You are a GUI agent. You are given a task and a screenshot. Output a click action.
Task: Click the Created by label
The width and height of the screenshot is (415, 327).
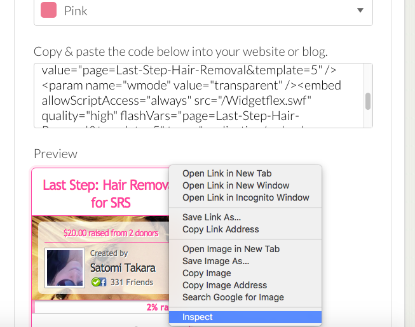109,253
